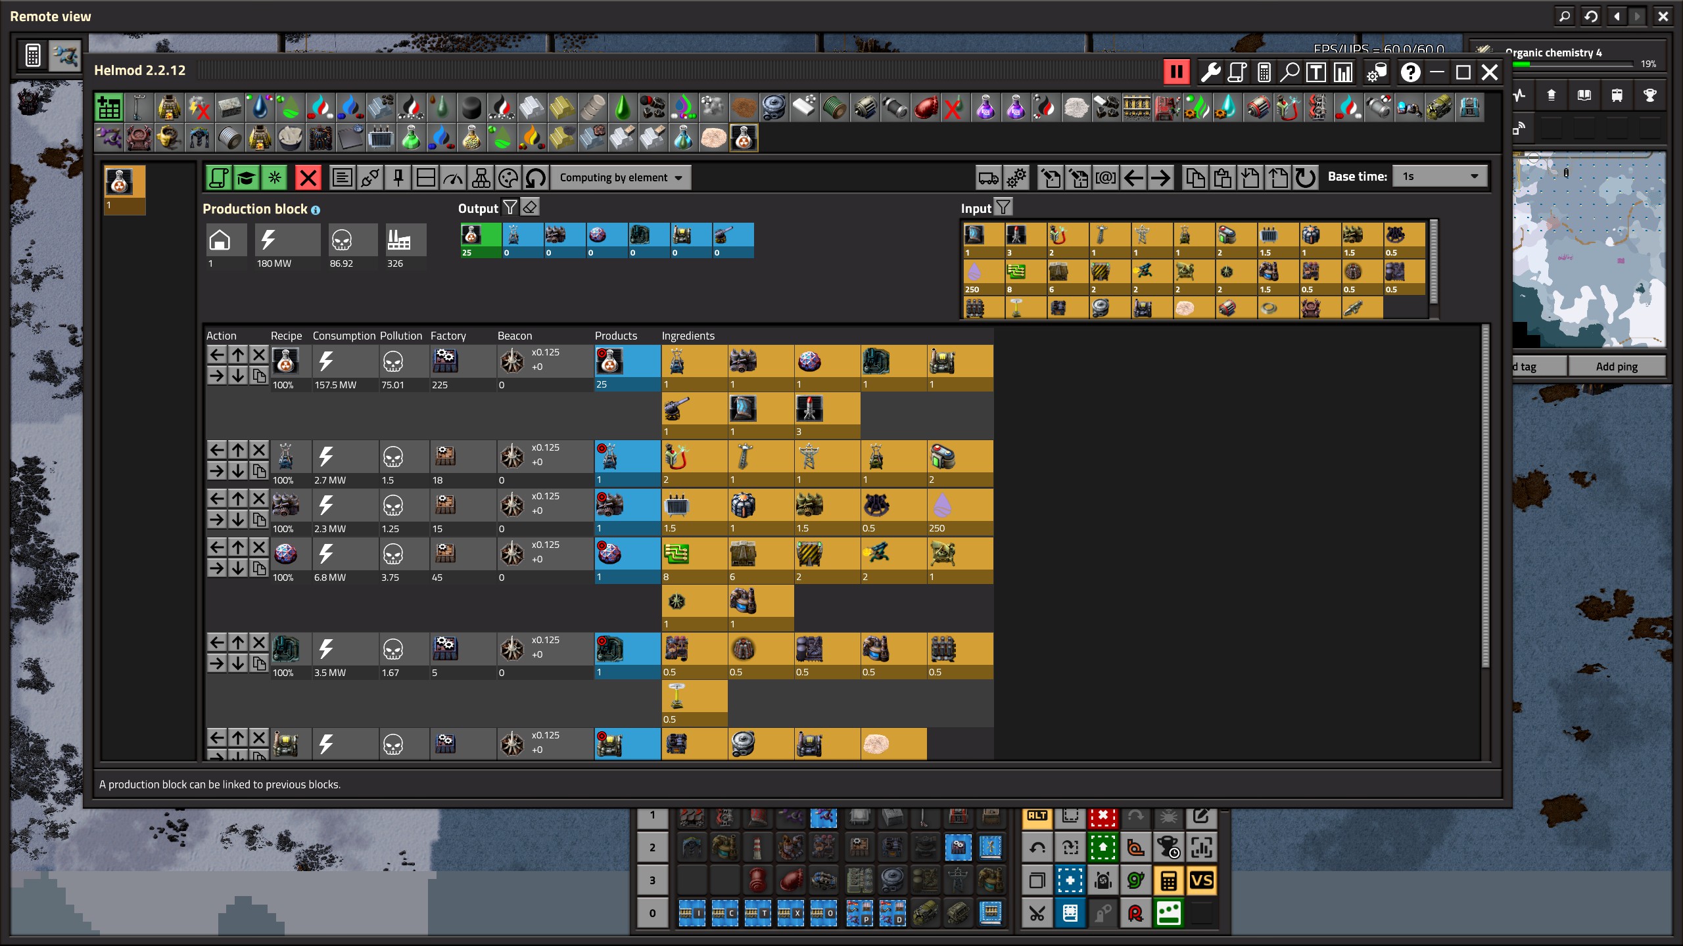Open the calculator icon in Helmod header
This screenshot has height=946, width=1683.
click(x=1264, y=72)
